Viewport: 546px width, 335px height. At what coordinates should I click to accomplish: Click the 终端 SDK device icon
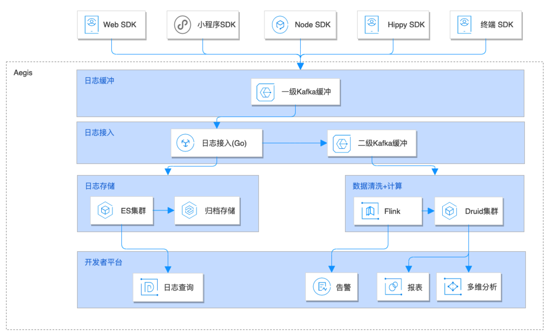coord(464,25)
